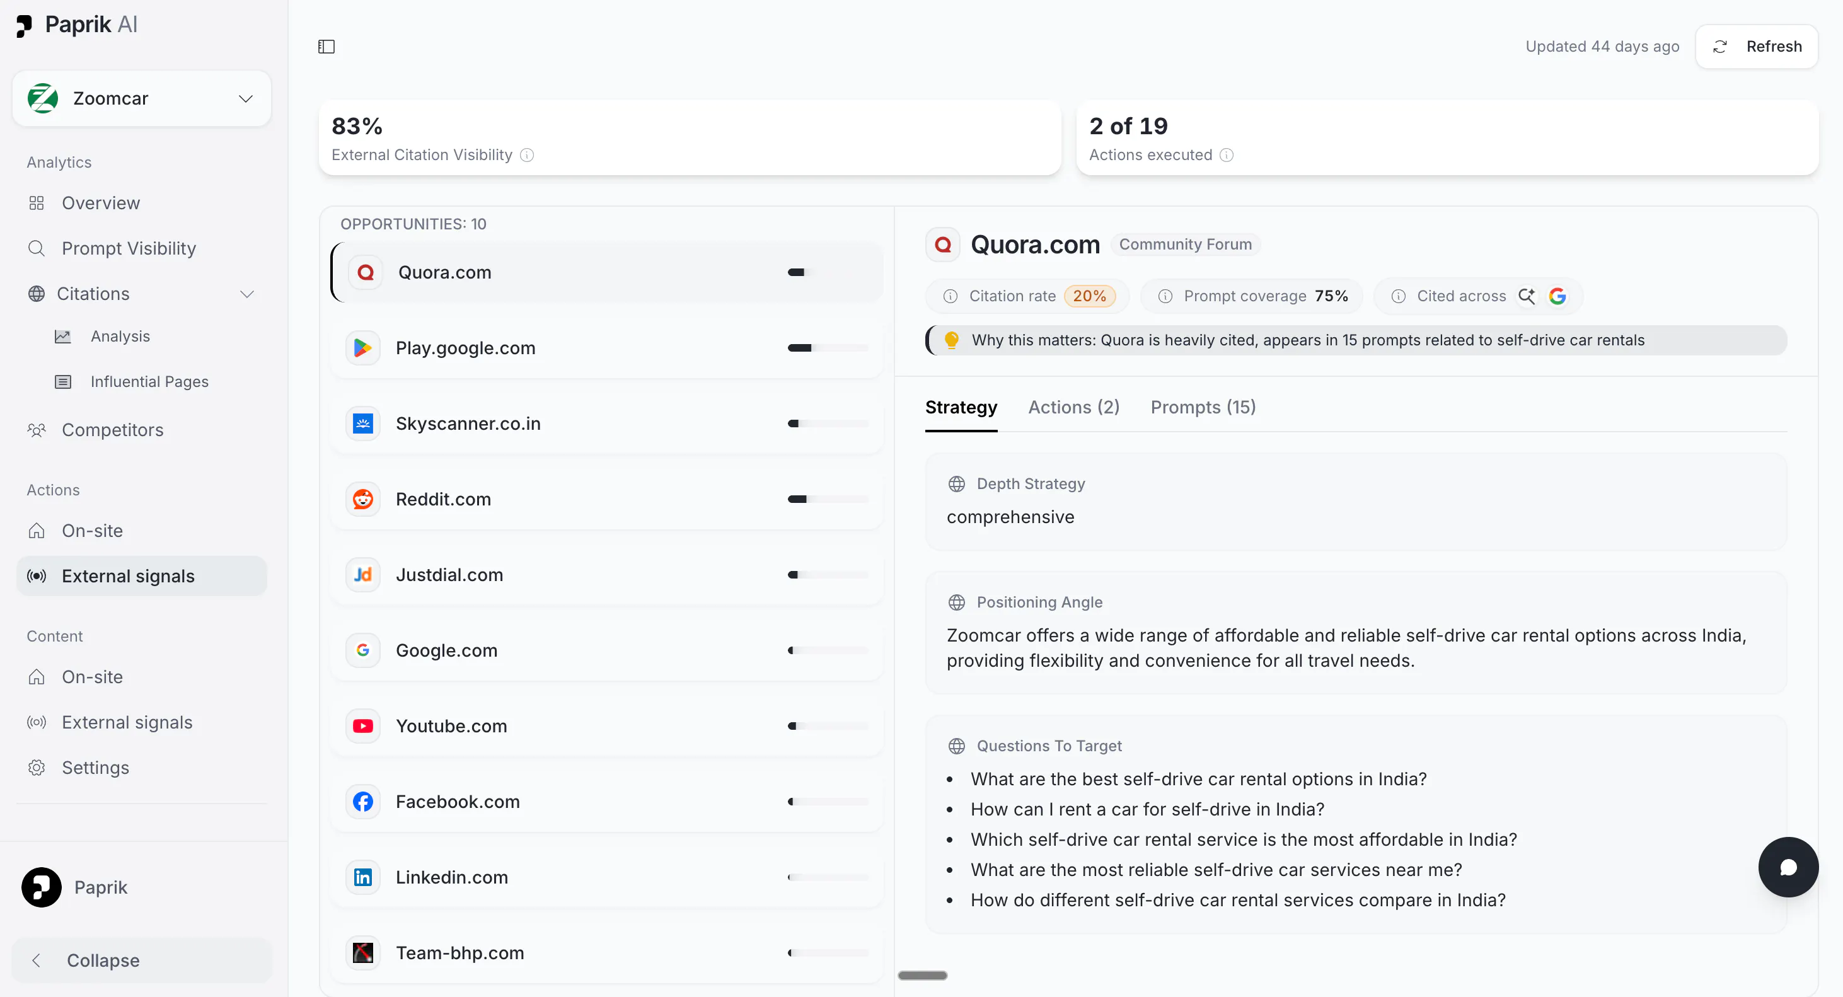Open On-site under Actions

point(142,531)
